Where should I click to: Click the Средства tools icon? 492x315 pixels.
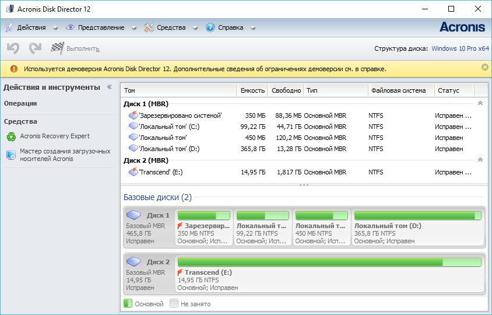point(149,27)
